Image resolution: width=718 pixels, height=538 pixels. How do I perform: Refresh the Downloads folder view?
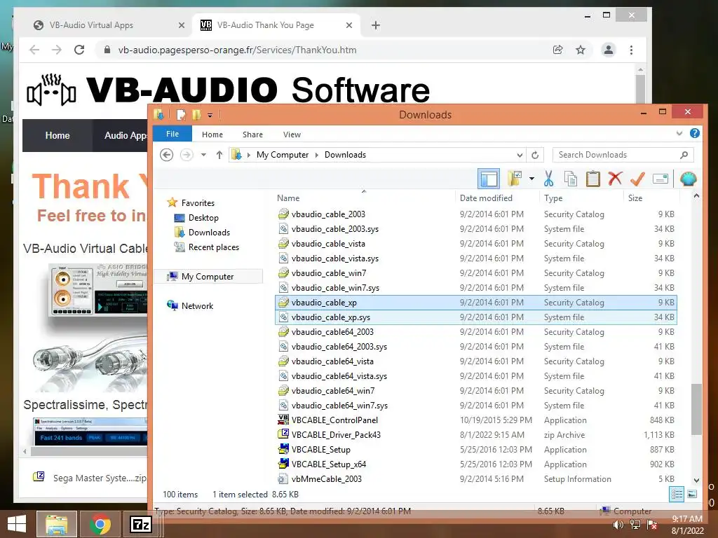535,155
